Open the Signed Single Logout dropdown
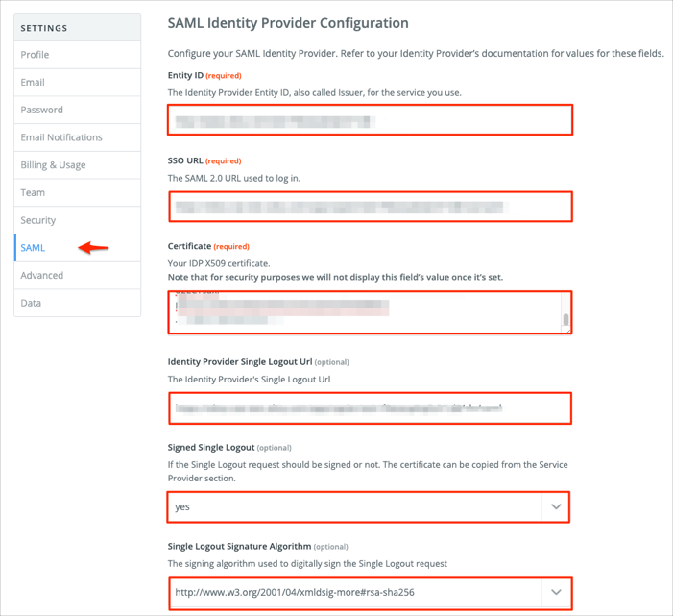 point(355,506)
